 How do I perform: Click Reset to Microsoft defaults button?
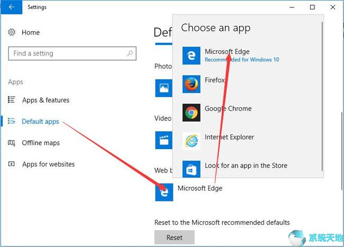(x=175, y=237)
